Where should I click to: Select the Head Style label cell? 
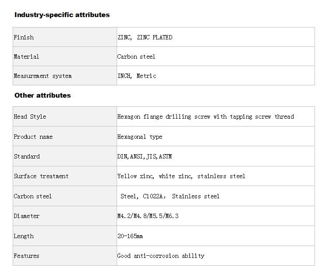(65, 116)
